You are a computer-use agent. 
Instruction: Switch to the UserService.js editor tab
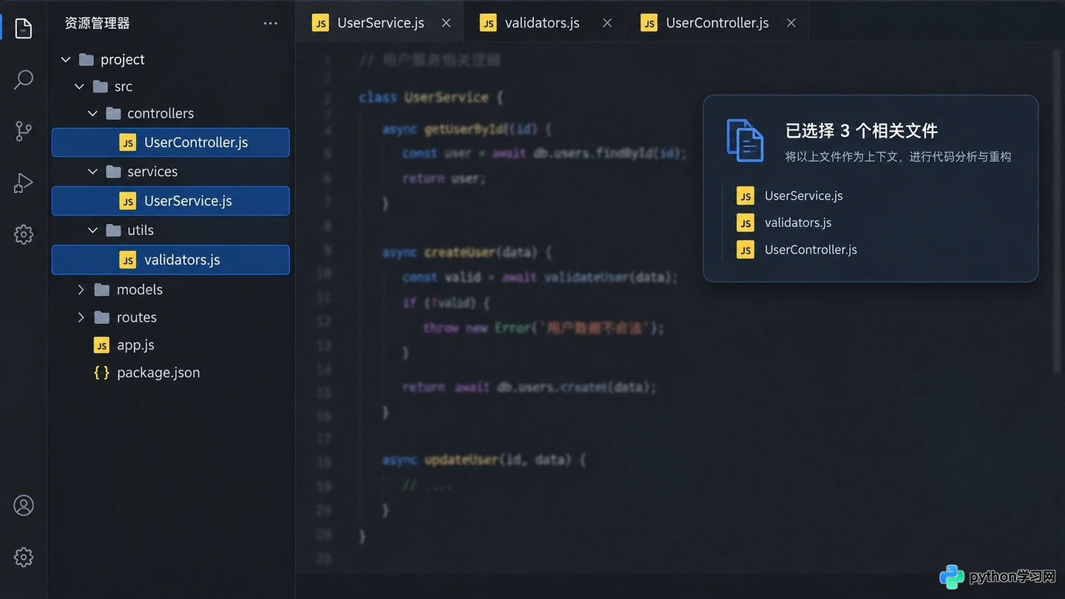tap(381, 23)
